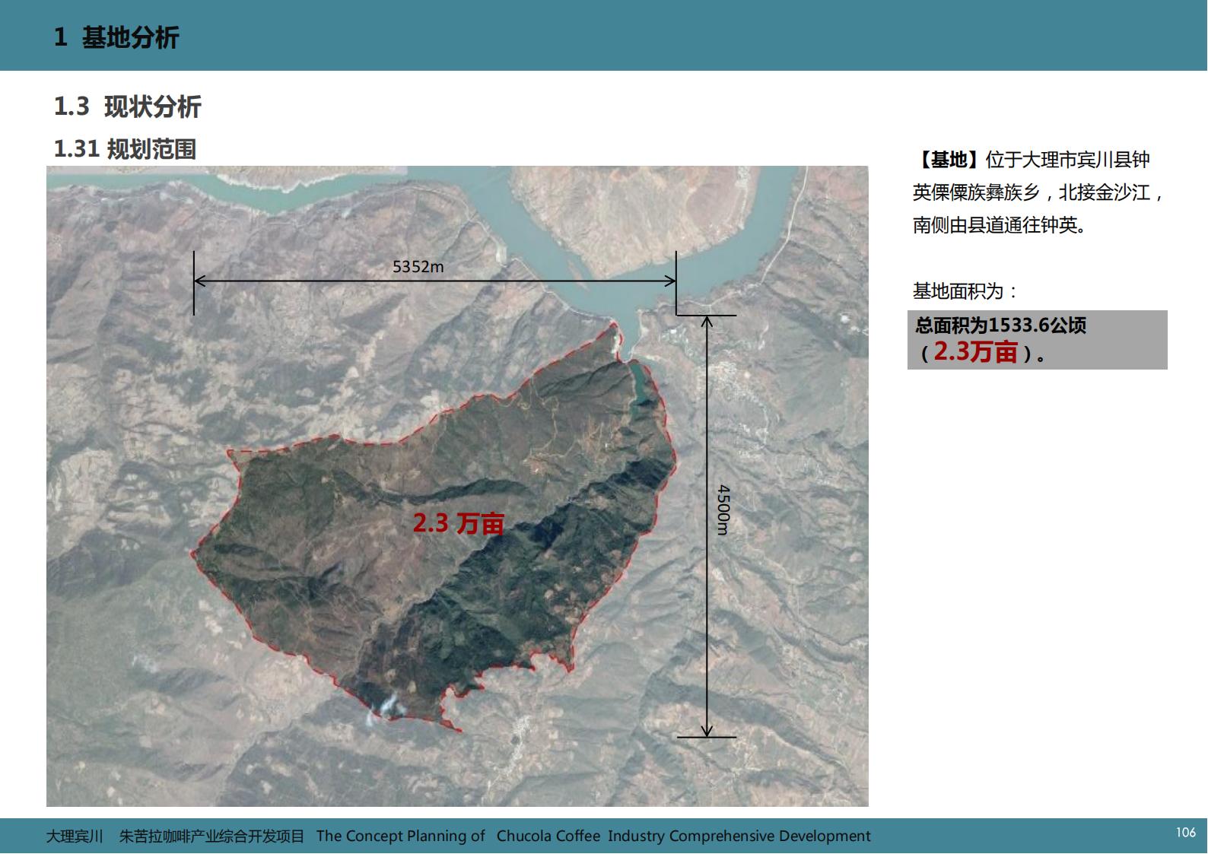Click the footer text '大理宾川'

point(75,836)
